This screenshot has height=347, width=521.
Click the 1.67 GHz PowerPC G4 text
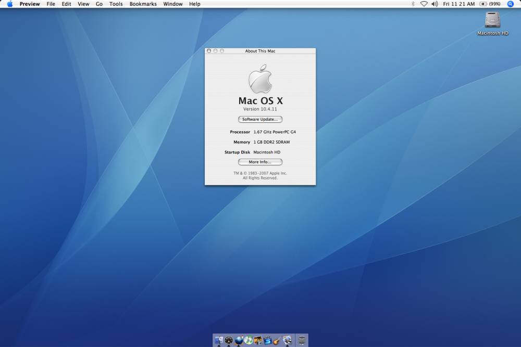275,132
